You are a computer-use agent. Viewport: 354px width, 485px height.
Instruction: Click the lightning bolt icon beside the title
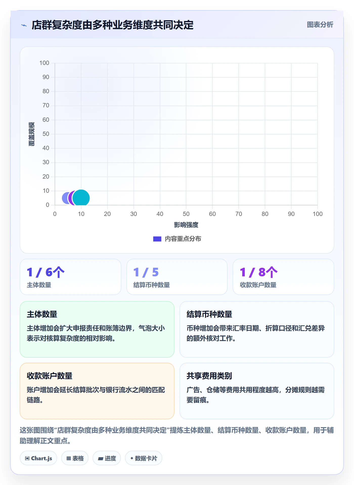coord(24,25)
